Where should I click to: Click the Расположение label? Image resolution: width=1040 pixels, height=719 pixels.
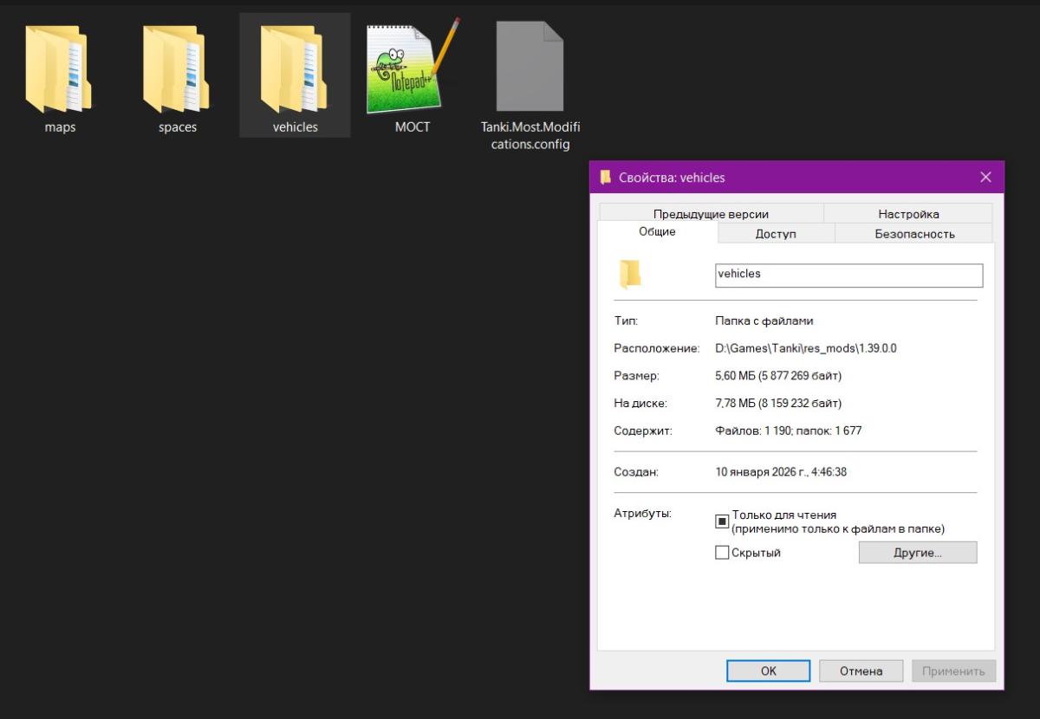click(656, 348)
